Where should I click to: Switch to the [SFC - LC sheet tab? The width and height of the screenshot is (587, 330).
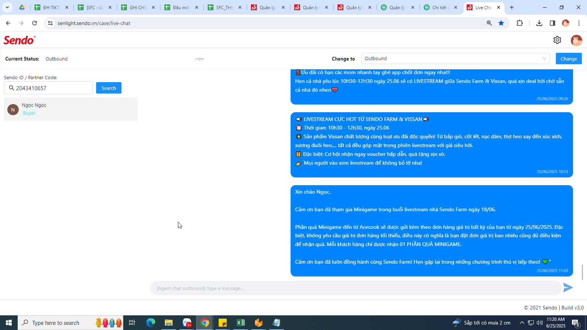[x=95, y=7]
